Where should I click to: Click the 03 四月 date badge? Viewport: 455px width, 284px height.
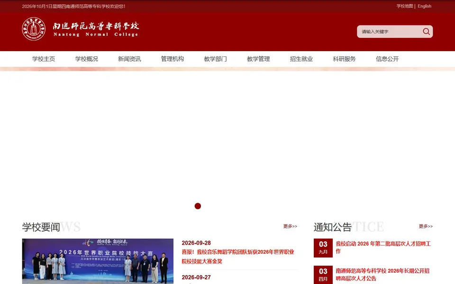pyautogui.click(x=323, y=275)
